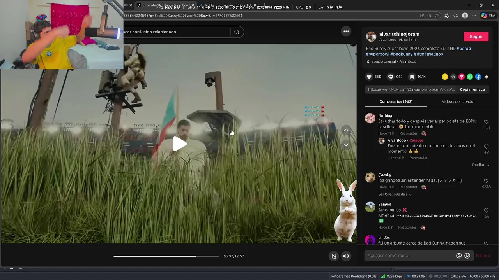The height and width of the screenshot is (280, 499).
Task: Repost the video with the yellow icon
Action: tap(445, 77)
